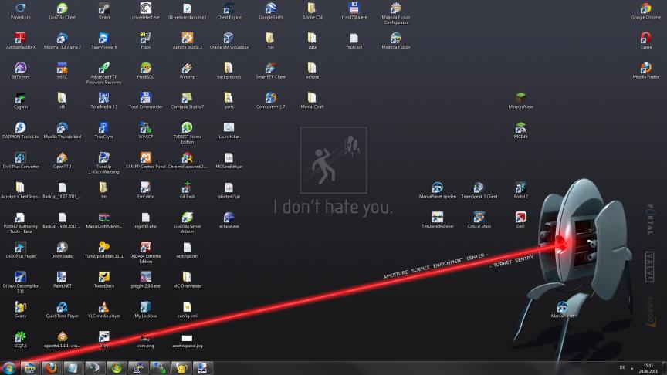Open the Windows Start menu orb

click(9, 368)
